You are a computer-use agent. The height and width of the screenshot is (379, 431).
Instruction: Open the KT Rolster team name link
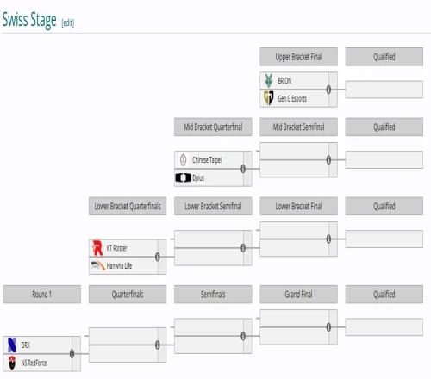point(116,248)
